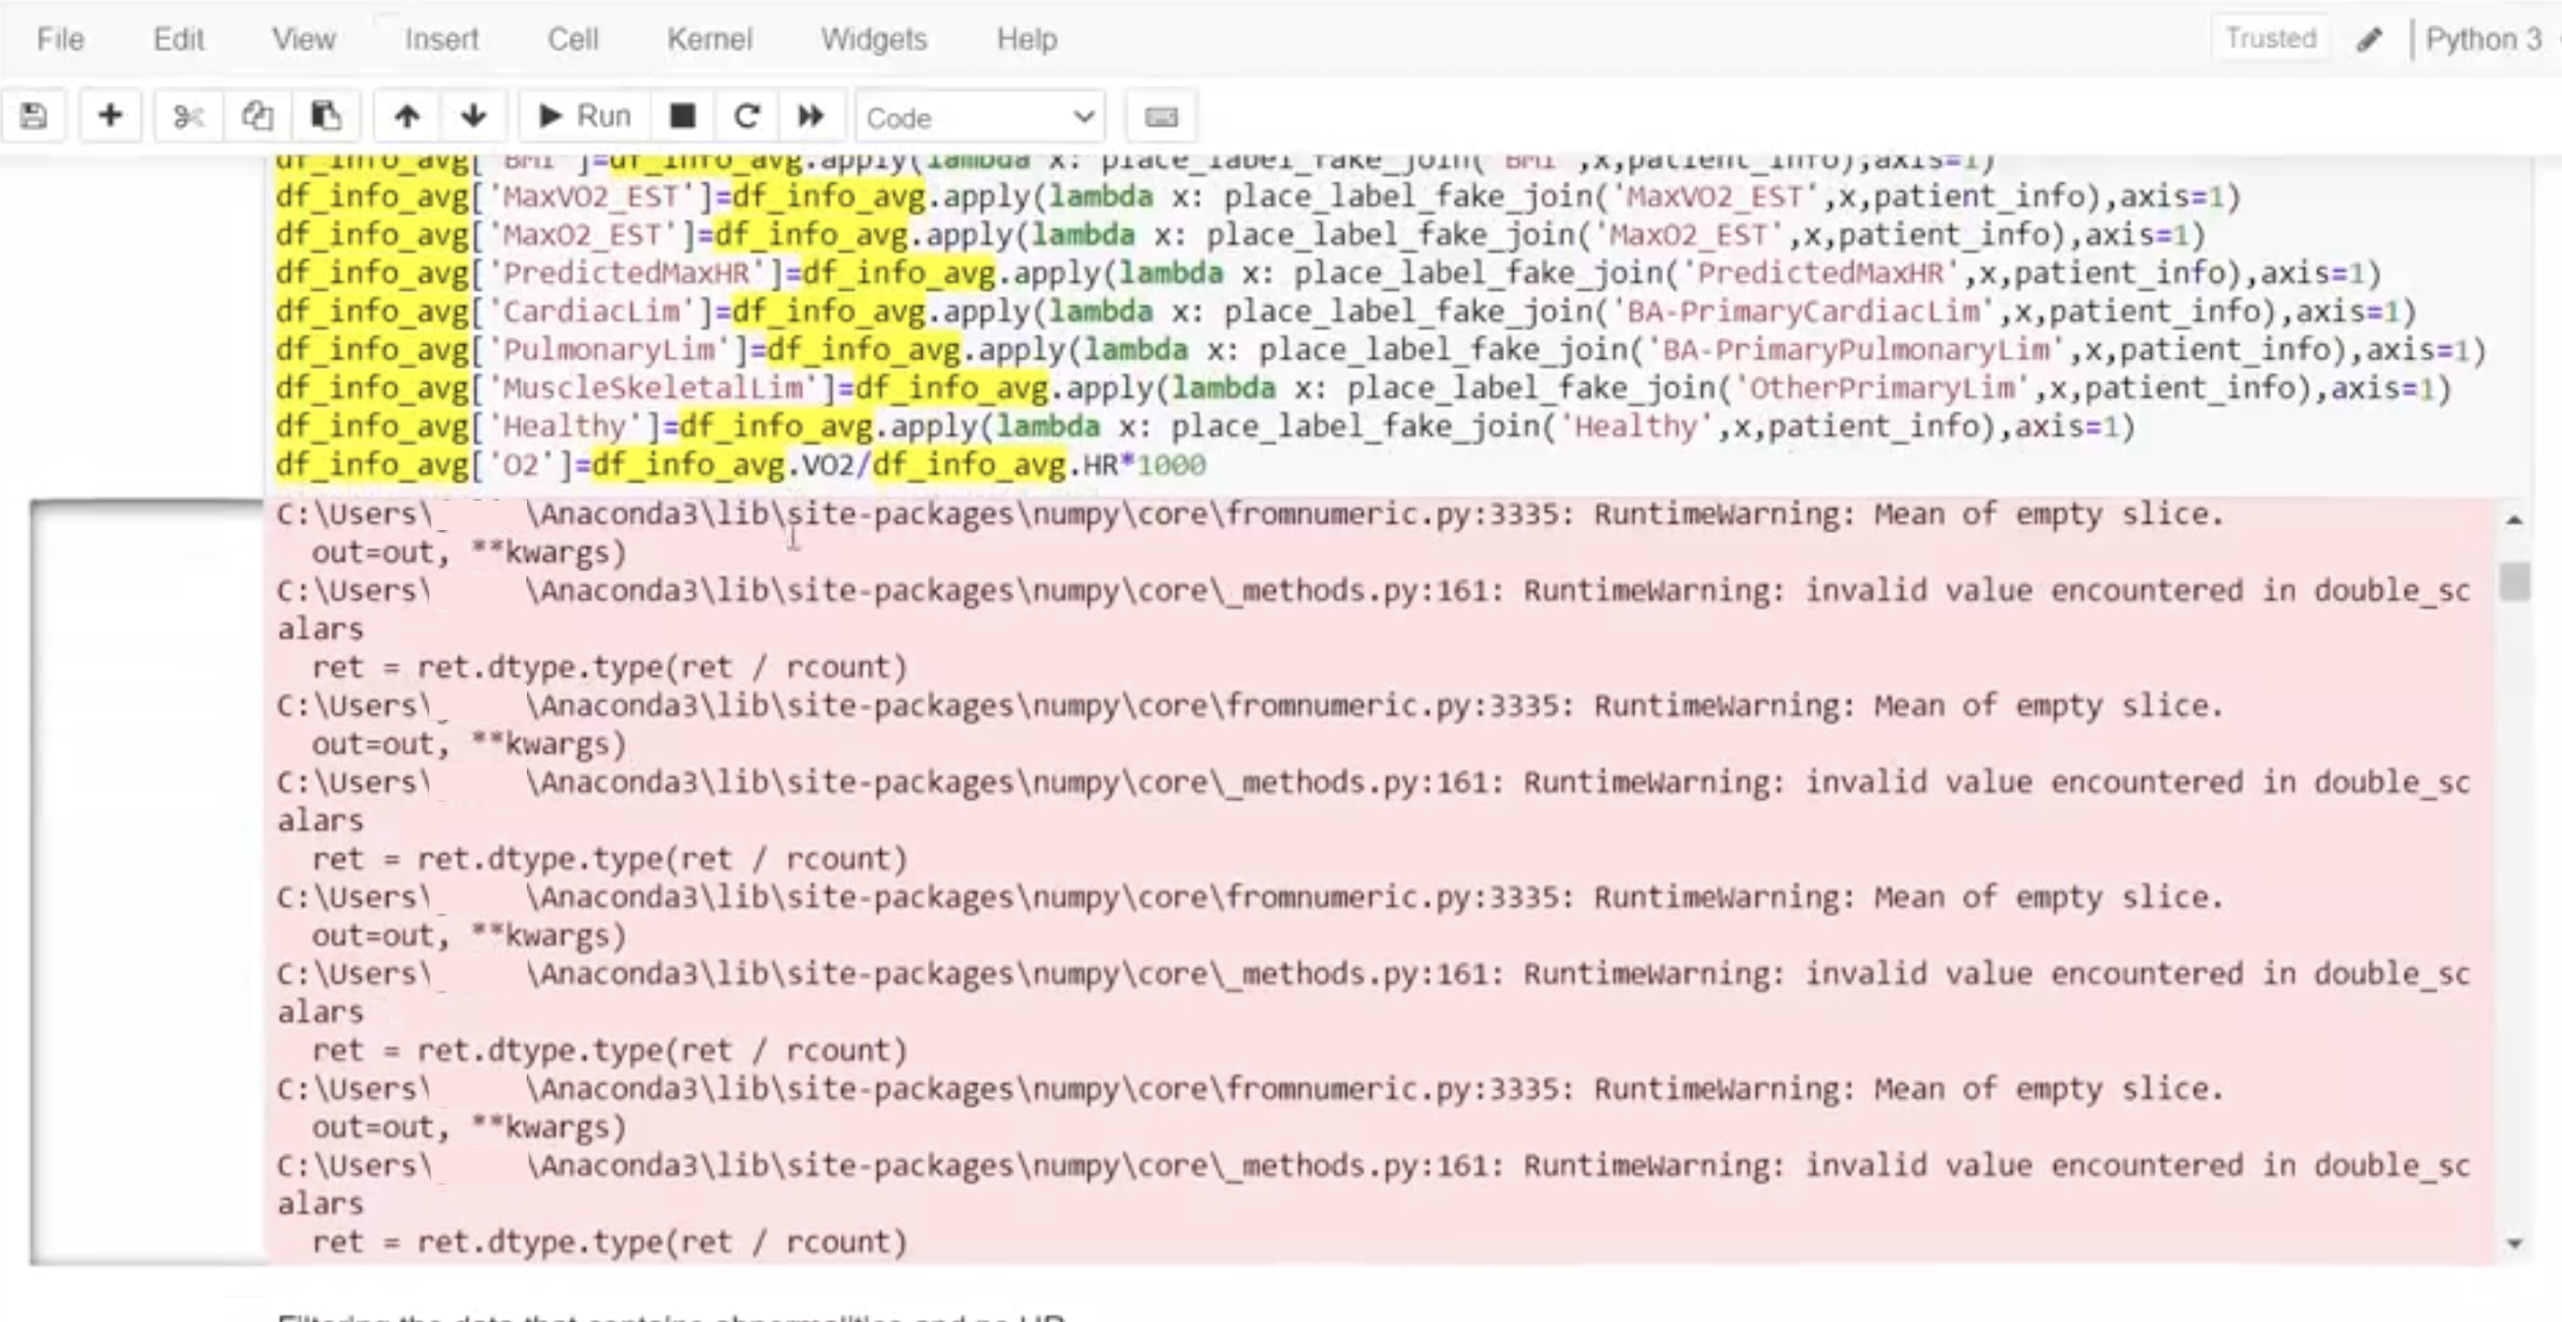Click code line assigning 'MaxO2_EST' column
Screen dimensions: 2562x1322
(x=1240, y=235)
